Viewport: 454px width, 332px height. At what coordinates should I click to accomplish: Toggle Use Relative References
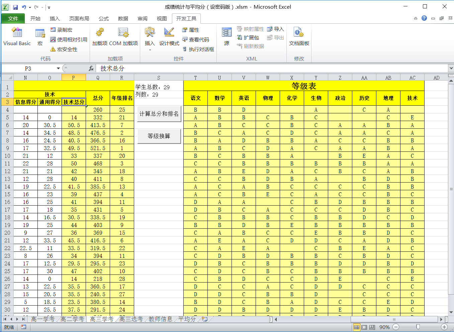(69, 39)
